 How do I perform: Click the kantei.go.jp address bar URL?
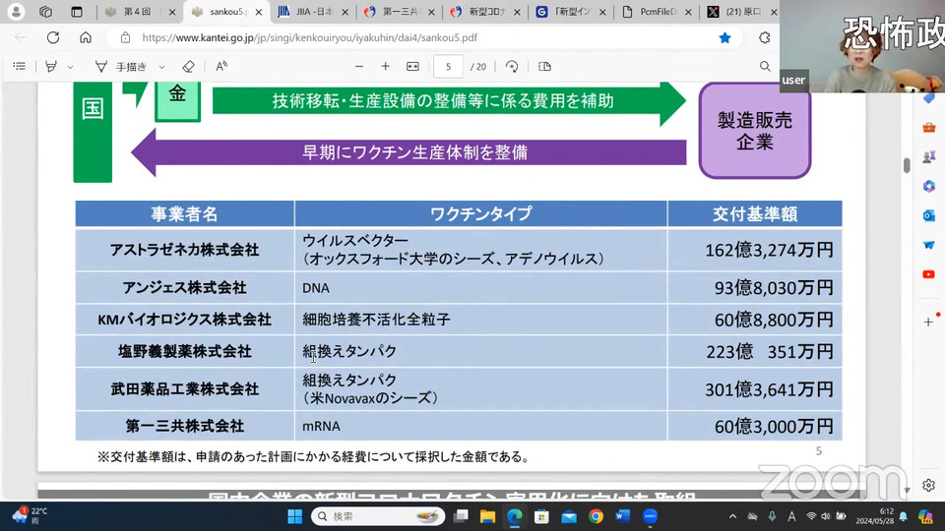click(309, 37)
